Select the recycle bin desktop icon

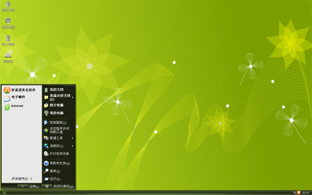point(8,58)
